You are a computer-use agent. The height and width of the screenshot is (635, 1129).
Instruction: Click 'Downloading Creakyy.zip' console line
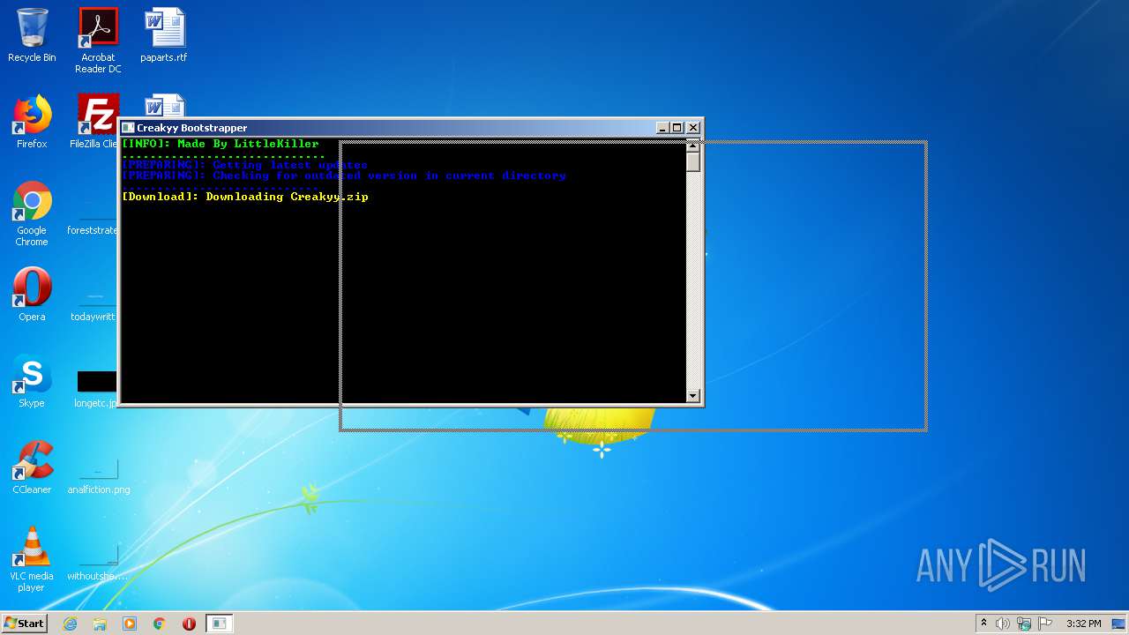pos(245,197)
